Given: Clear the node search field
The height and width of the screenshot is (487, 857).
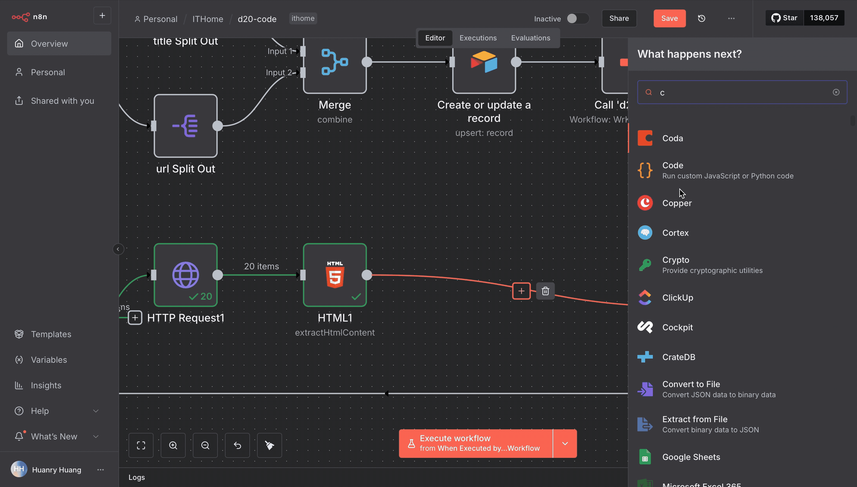Looking at the screenshot, I should (x=836, y=92).
